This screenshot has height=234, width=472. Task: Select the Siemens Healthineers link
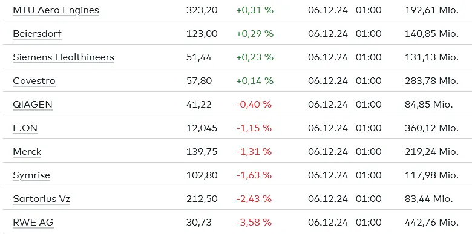64,57
